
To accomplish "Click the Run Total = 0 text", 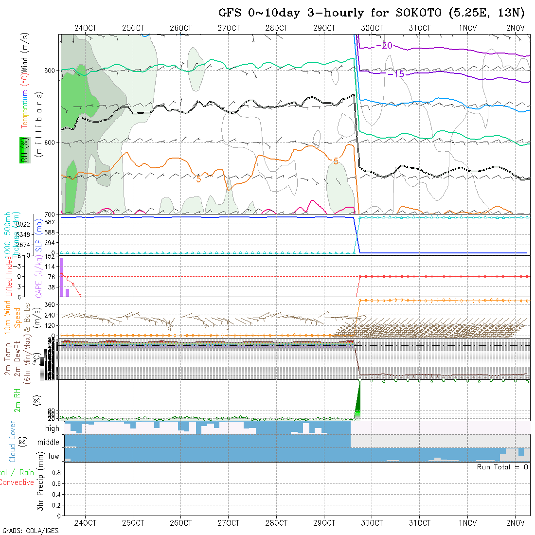I will (503, 467).
